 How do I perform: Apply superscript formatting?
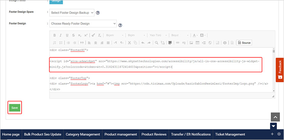pyautogui.click(x=86, y=35)
